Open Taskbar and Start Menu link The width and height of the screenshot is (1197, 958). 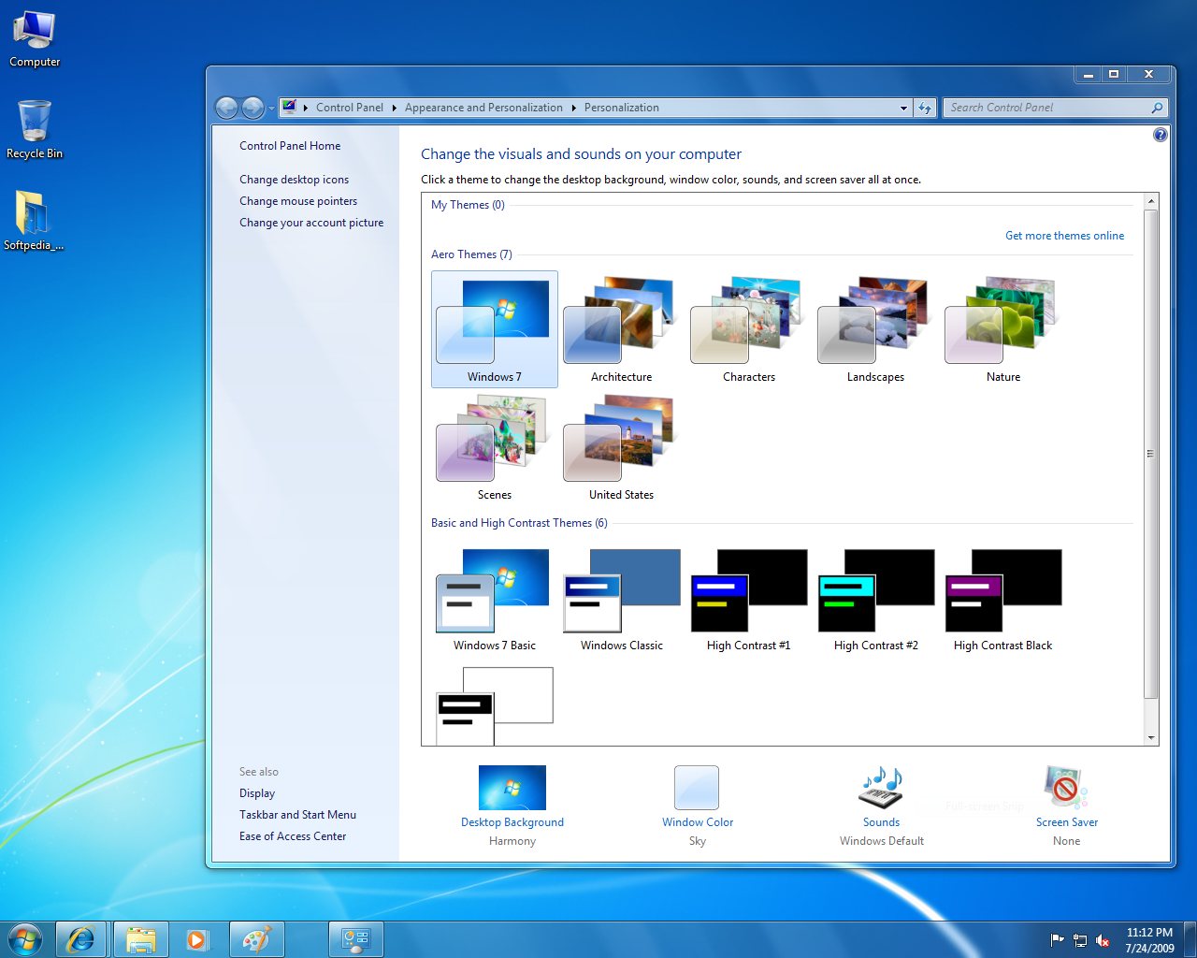297,815
